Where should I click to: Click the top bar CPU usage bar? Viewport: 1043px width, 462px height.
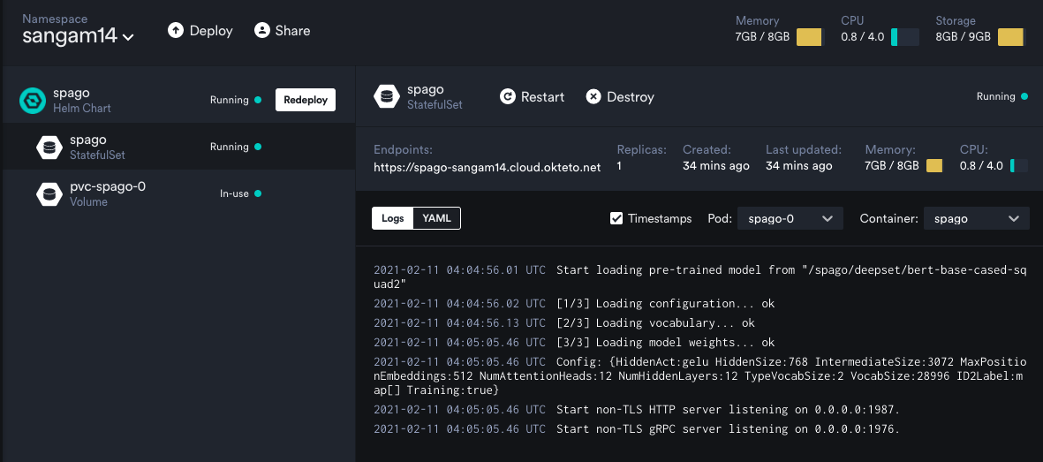905,37
